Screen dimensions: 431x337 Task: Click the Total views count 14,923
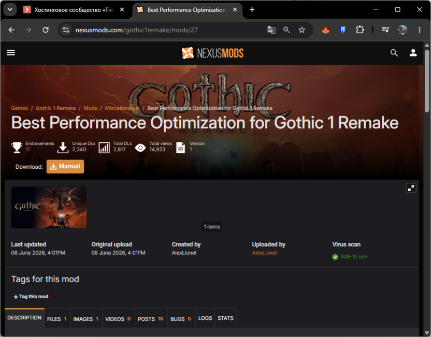coord(157,150)
